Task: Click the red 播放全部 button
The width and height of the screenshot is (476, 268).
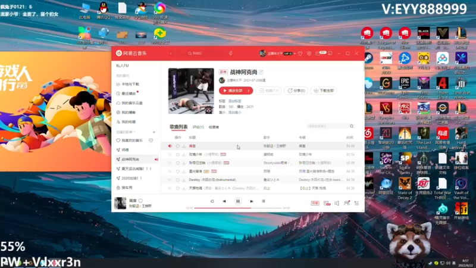Action: pos(232,91)
